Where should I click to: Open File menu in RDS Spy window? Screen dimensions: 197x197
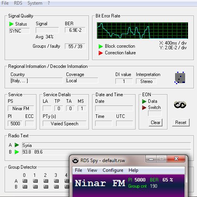pyautogui.click(x=78, y=170)
